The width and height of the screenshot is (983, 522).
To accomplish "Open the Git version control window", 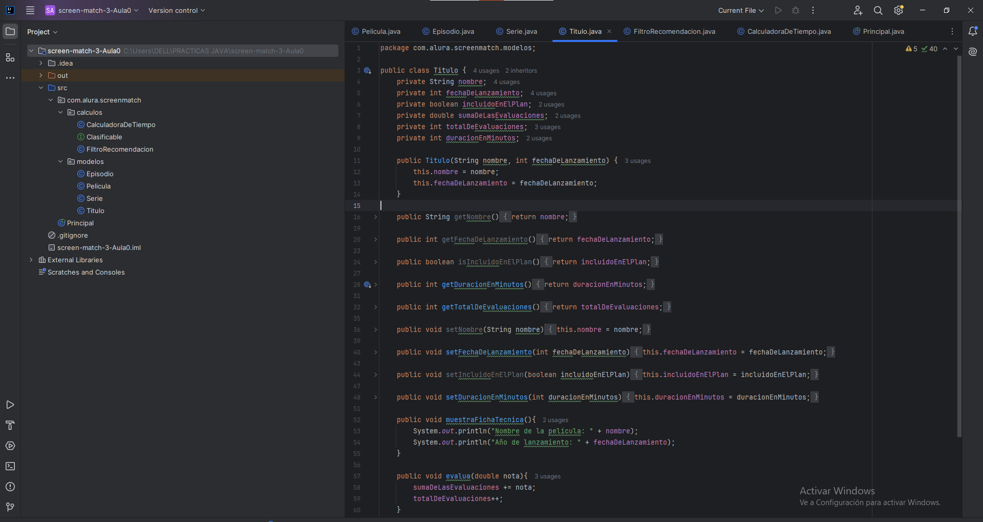I will (x=10, y=507).
